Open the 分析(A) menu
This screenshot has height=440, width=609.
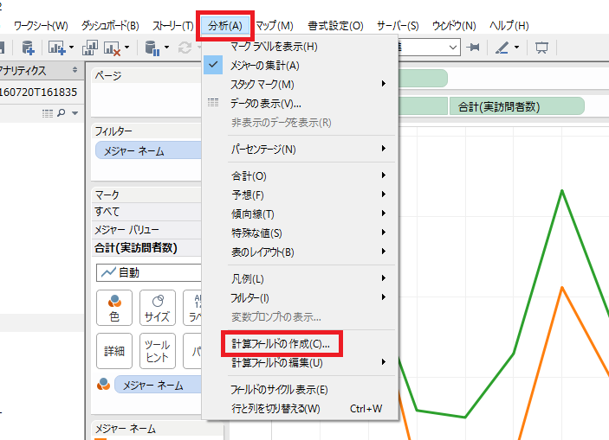[225, 26]
